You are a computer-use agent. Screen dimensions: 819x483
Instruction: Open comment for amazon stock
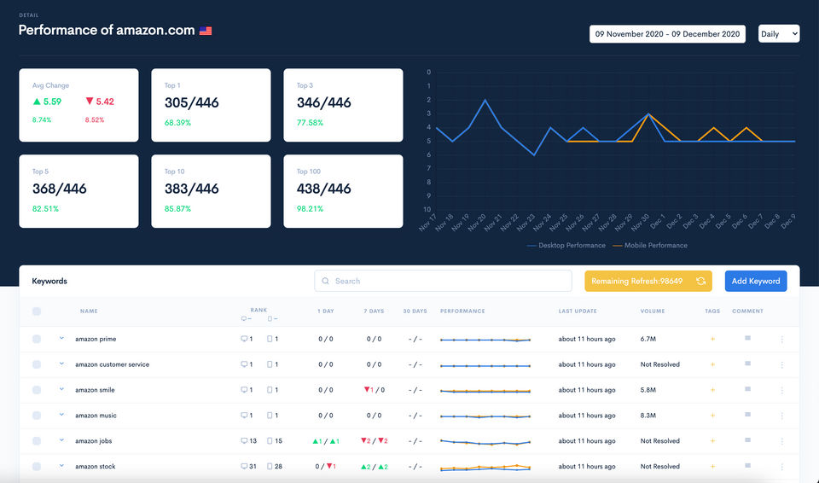(748, 466)
